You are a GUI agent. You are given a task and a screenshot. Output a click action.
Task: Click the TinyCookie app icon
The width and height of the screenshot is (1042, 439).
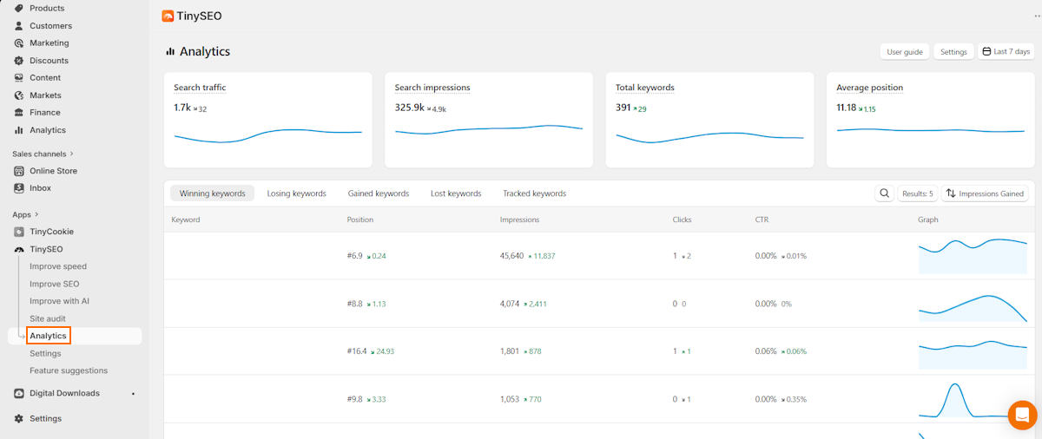[x=19, y=232]
